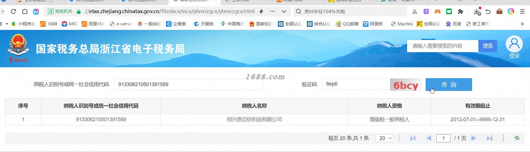
Task: Open the 百度 bookmark
Action: [x=454, y=24]
